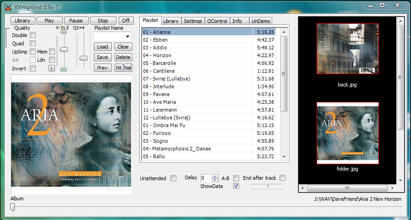Click the large Aria 2 album artwork

pos(71,134)
